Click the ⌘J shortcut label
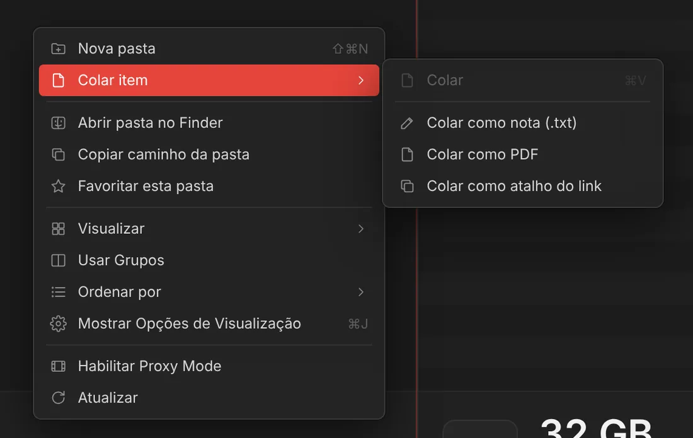693x438 pixels. click(x=358, y=324)
